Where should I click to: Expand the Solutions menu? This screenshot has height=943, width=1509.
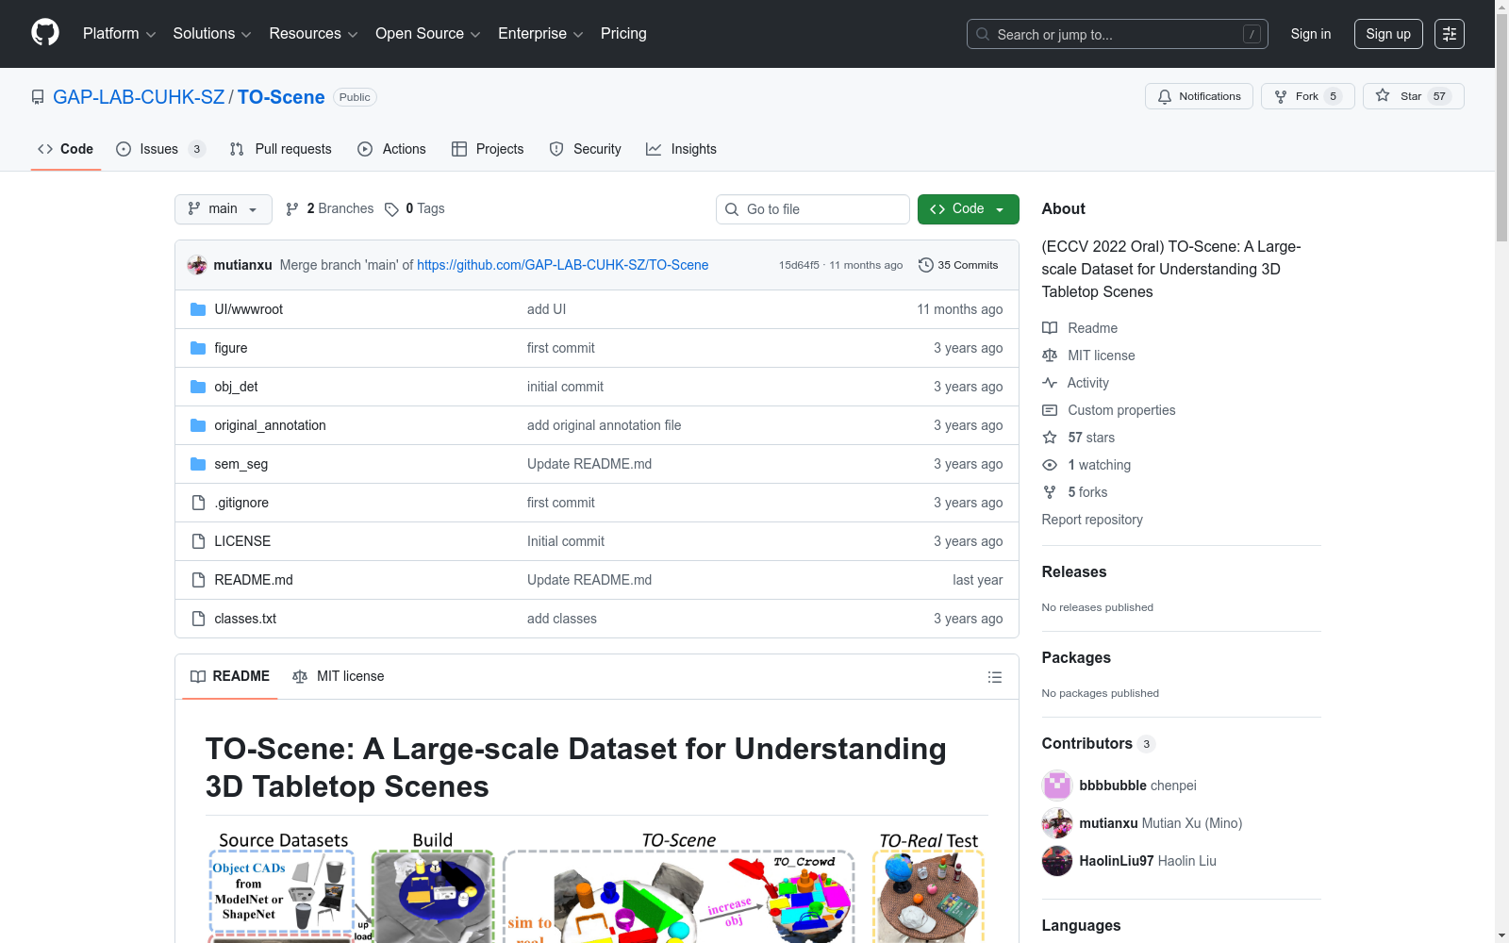click(x=212, y=34)
